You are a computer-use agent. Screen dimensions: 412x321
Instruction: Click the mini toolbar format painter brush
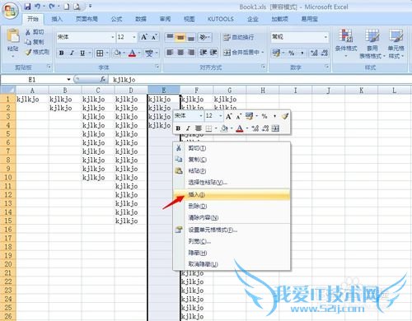coord(285,116)
